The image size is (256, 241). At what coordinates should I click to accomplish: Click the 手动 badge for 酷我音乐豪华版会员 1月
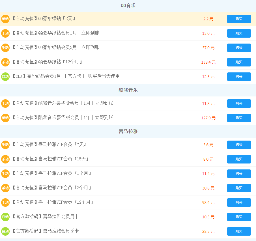coord(5,104)
